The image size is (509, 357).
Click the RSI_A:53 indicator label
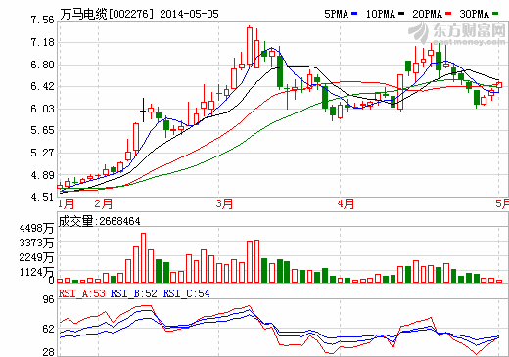[x=82, y=293]
